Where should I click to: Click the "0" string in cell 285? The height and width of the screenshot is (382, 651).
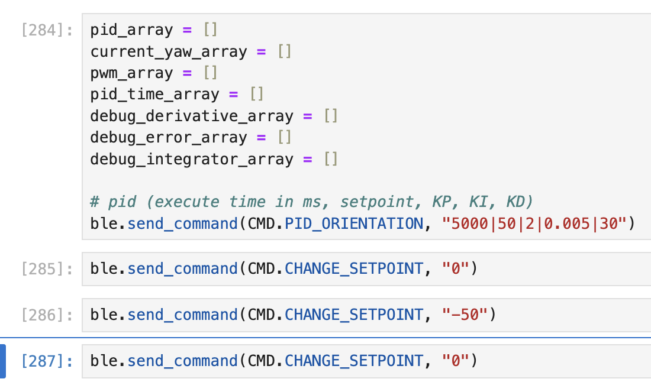pos(456,269)
